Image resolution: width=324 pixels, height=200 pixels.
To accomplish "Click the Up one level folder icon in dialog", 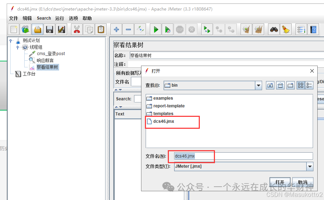I will [x=270, y=85].
